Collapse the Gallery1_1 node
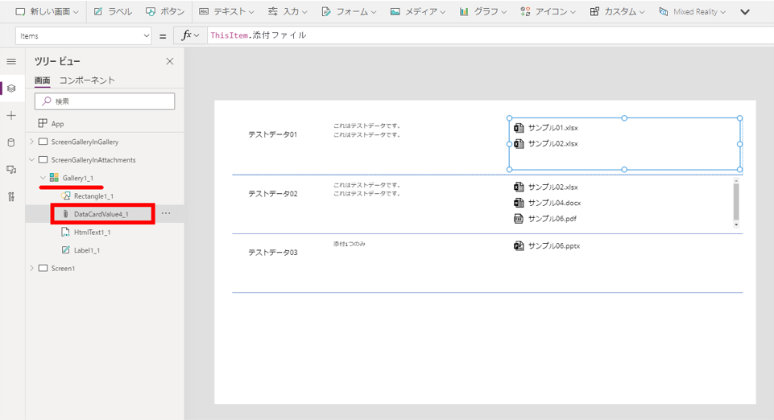Screen dimensions: 774x420 coord(43,178)
